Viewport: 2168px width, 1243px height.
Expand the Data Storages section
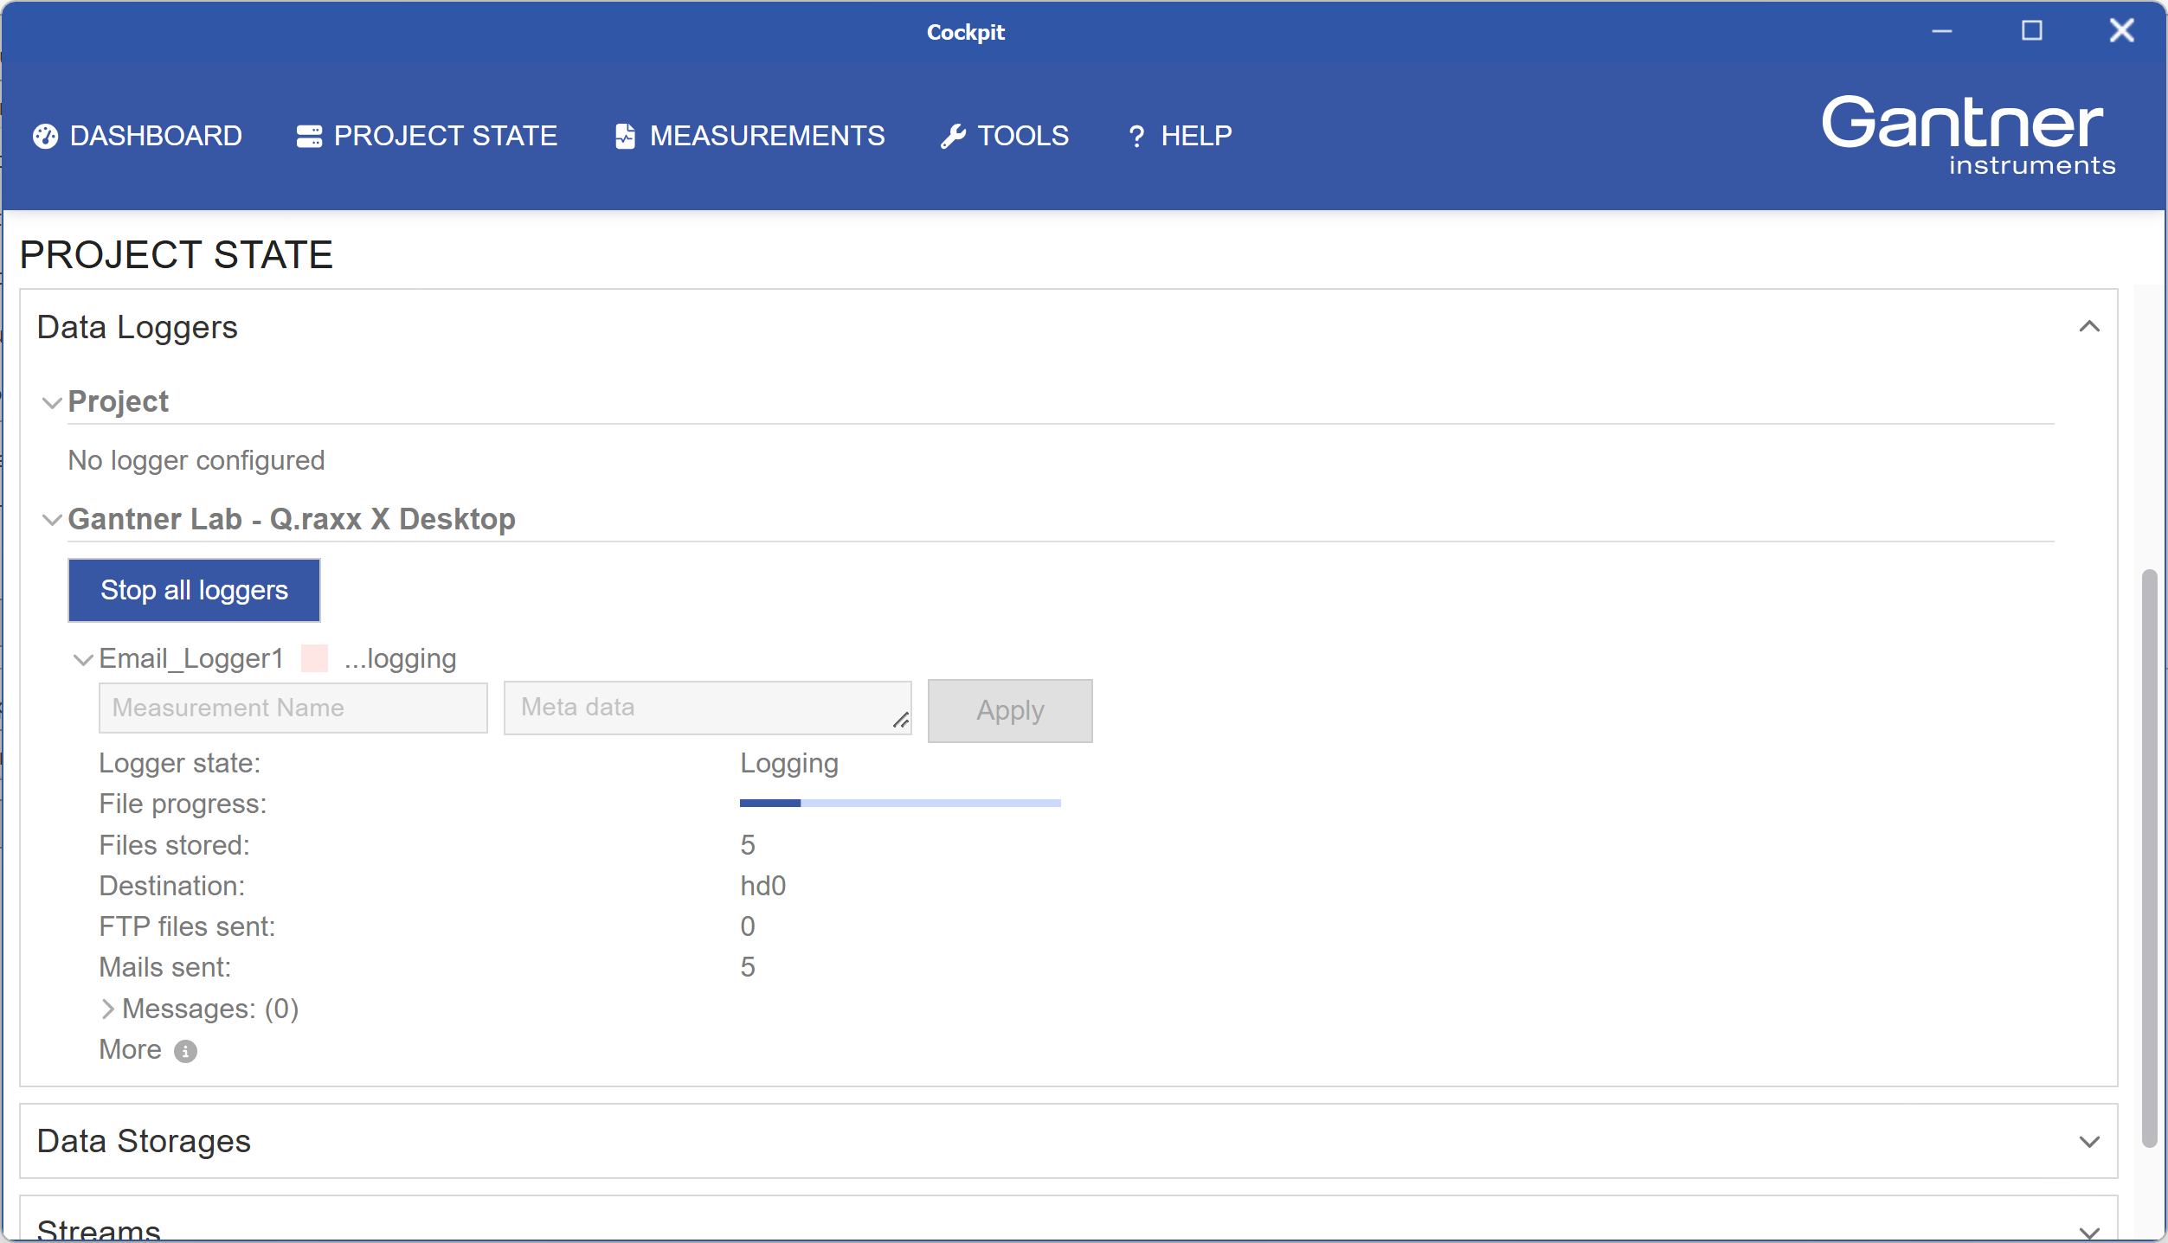2089,1142
